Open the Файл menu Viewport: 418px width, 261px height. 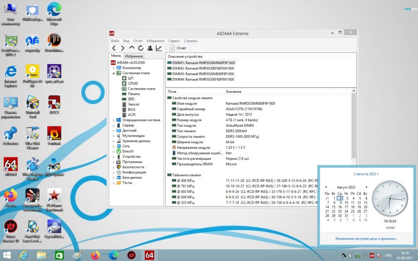(115, 41)
